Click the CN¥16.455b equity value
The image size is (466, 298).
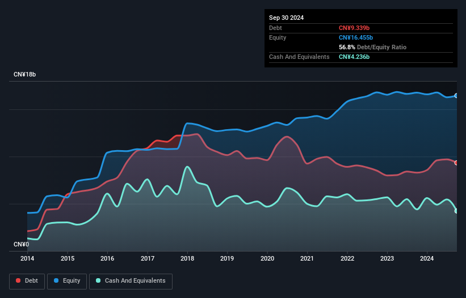pos(356,37)
